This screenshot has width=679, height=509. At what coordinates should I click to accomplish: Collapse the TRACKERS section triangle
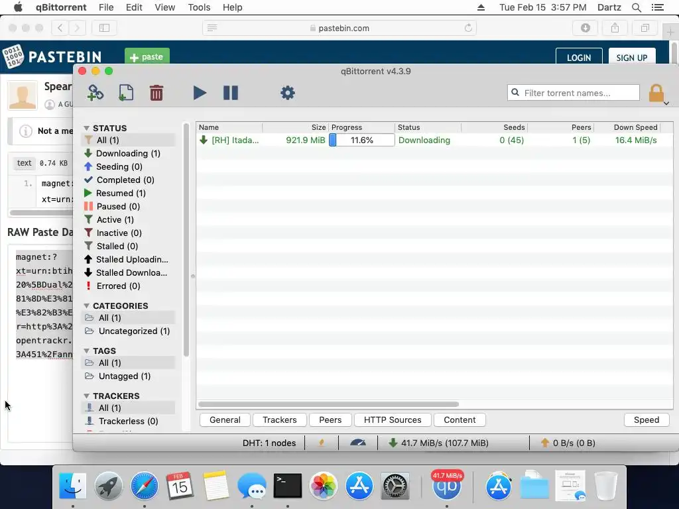[x=87, y=396]
